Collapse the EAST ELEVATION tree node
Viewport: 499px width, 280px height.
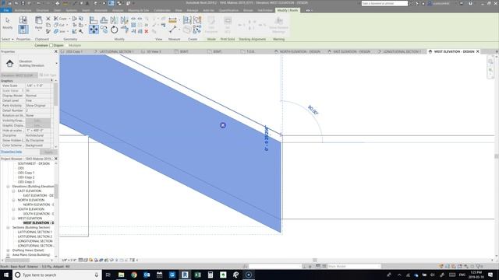(13, 191)
